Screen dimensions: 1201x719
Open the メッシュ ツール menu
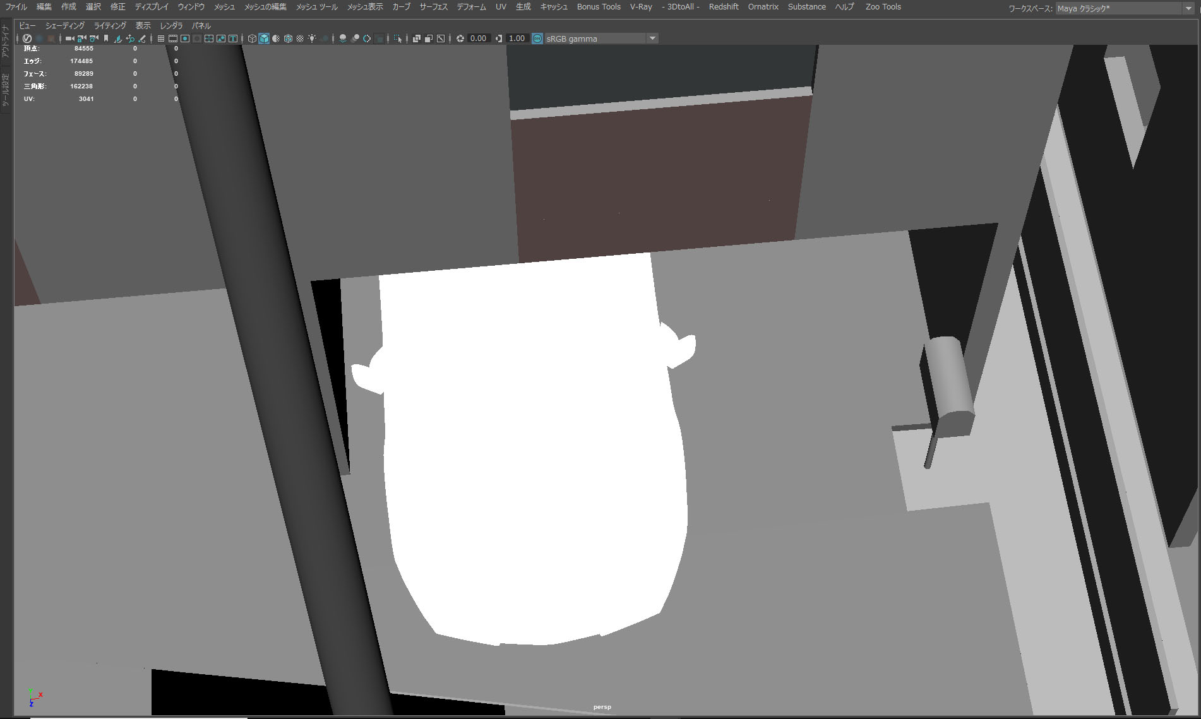click(317, 7)
